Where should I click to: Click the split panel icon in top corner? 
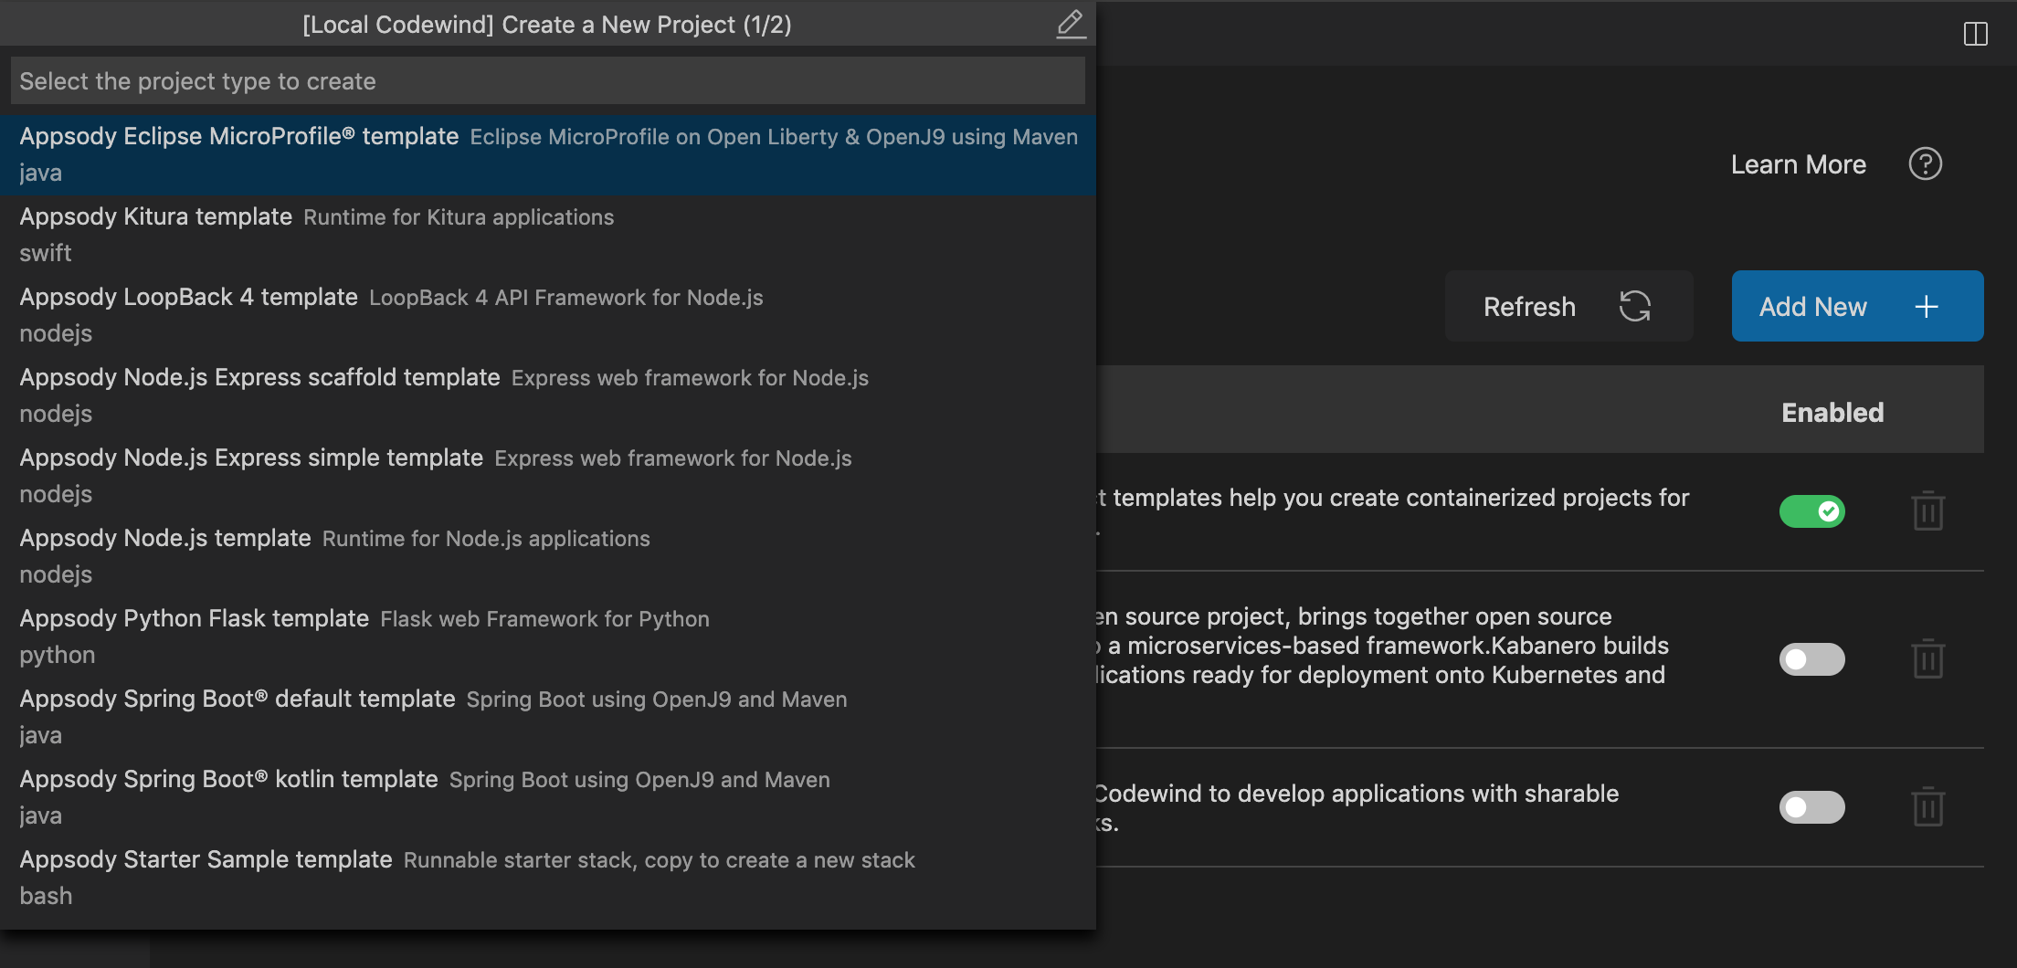(x=1977, y=34)
